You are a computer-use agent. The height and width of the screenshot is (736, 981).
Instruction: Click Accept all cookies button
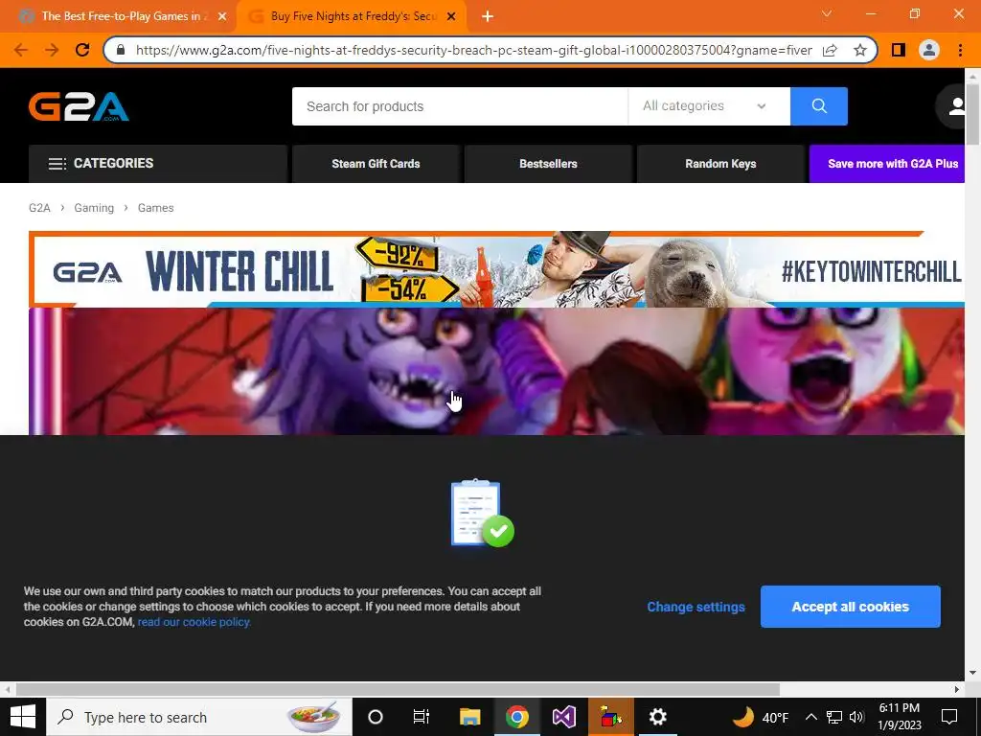851,607
